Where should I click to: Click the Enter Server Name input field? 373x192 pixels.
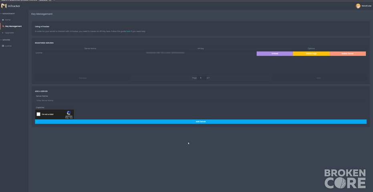coord(201,100)
